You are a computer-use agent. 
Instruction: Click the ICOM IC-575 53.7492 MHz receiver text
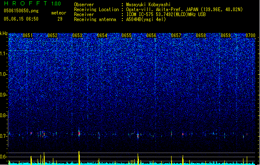[x=166, y=14]
